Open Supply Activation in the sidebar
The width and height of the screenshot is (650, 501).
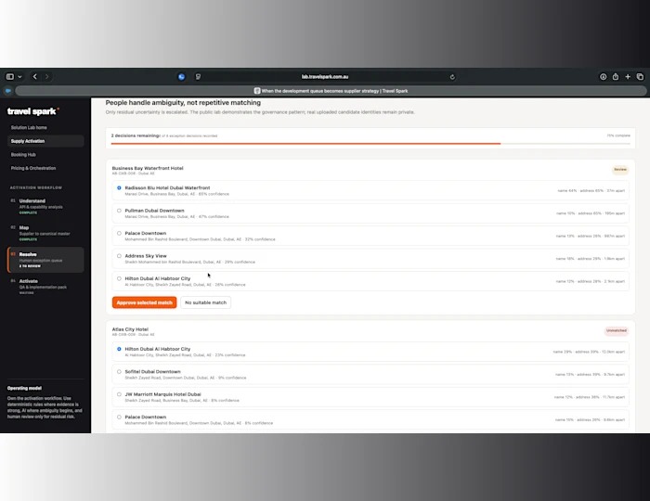pos(45,141)
